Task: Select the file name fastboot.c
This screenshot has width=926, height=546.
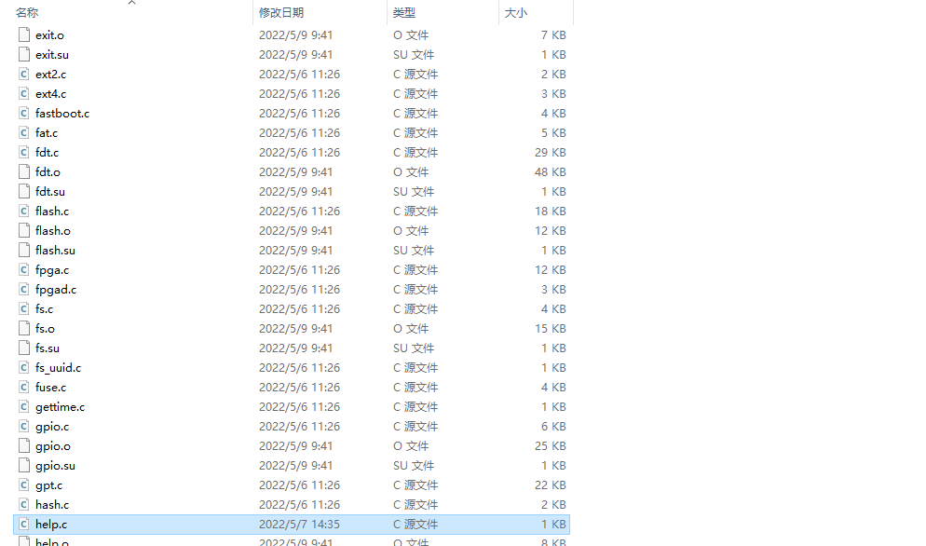Action: (62, 113)
